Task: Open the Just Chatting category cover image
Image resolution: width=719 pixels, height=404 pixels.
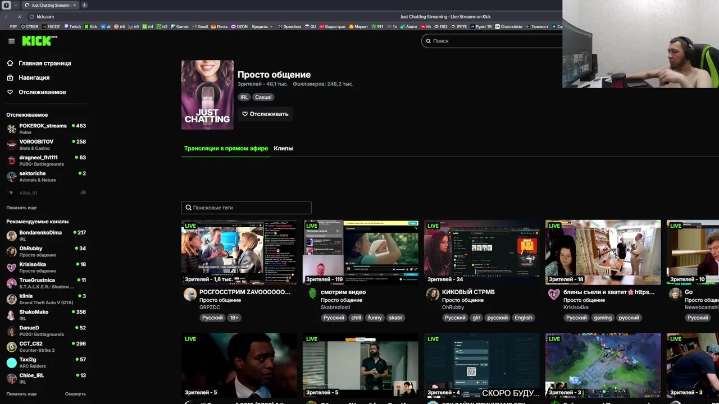Action: click(x=207, y=95)
